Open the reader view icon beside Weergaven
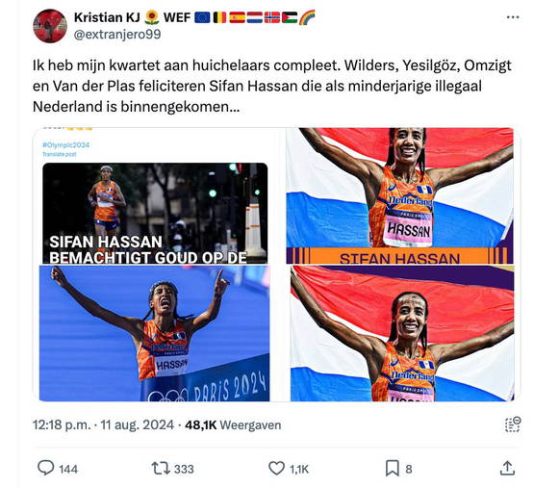534x488 pixels. 513,424
